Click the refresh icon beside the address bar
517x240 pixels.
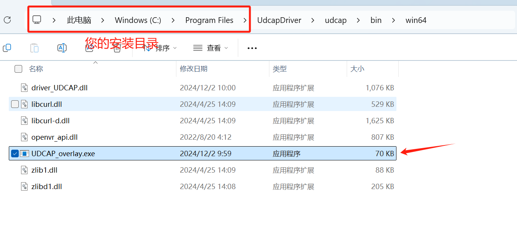pyautogui.click(x=7, y=20)
